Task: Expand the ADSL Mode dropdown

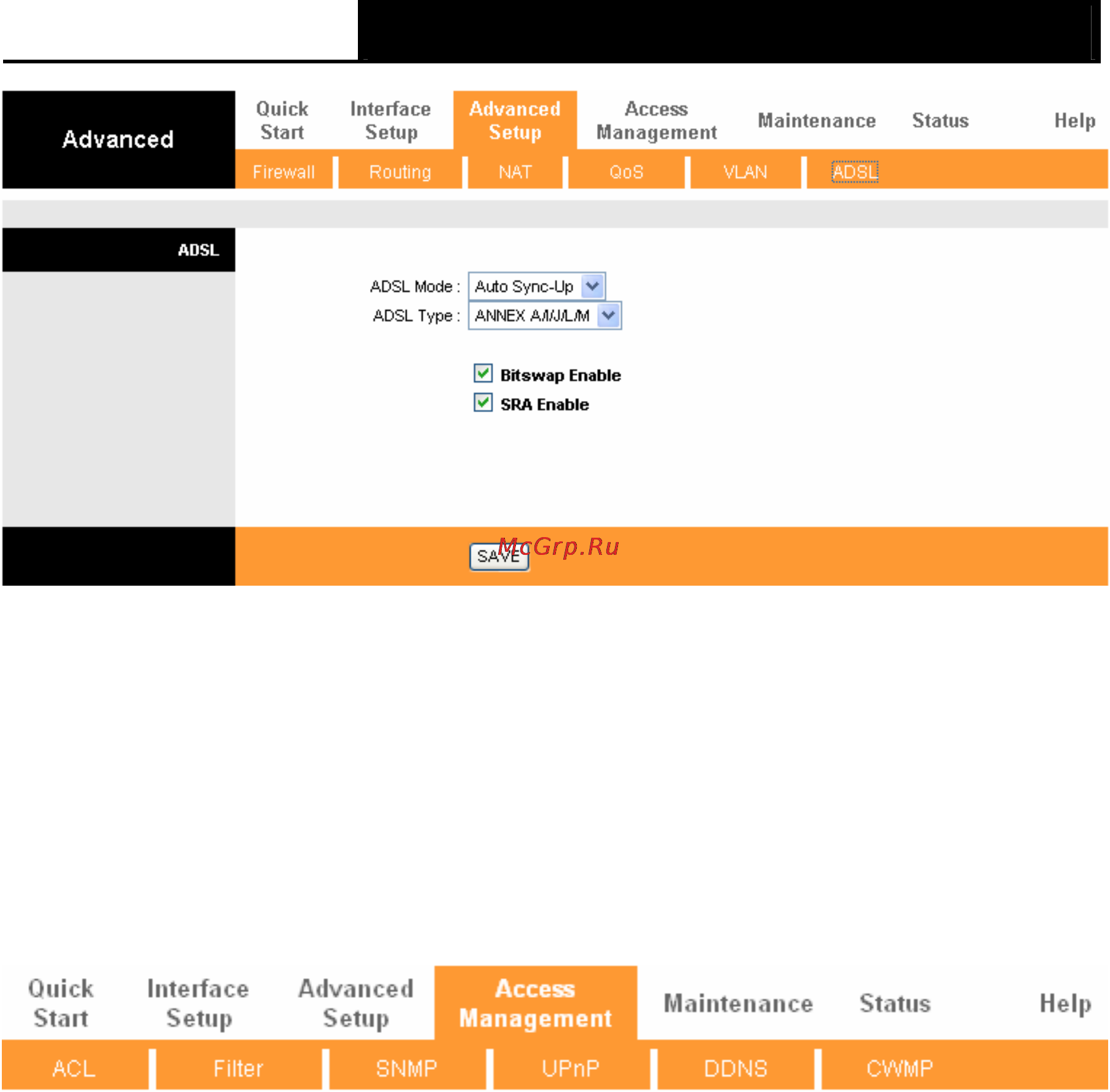Action: [x=537, y=286]
